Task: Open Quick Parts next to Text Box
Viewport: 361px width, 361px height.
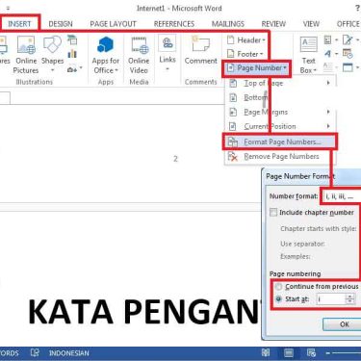Action: point(330,40)
